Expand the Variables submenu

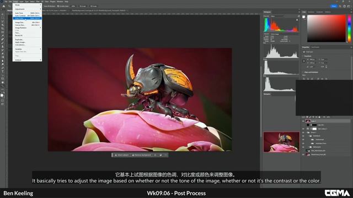click(27, 49)
